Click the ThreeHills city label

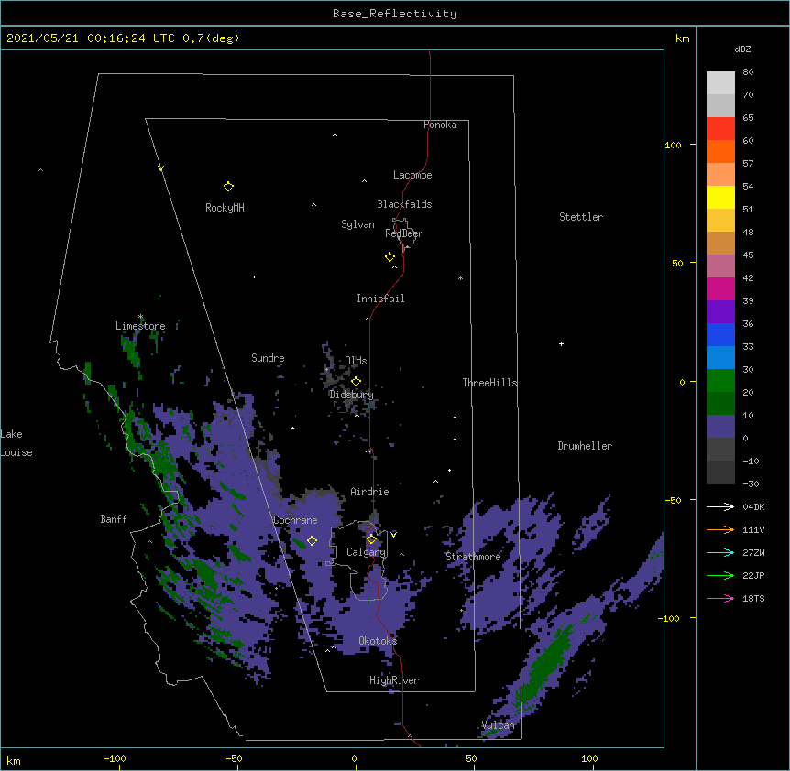click(489, 383)
